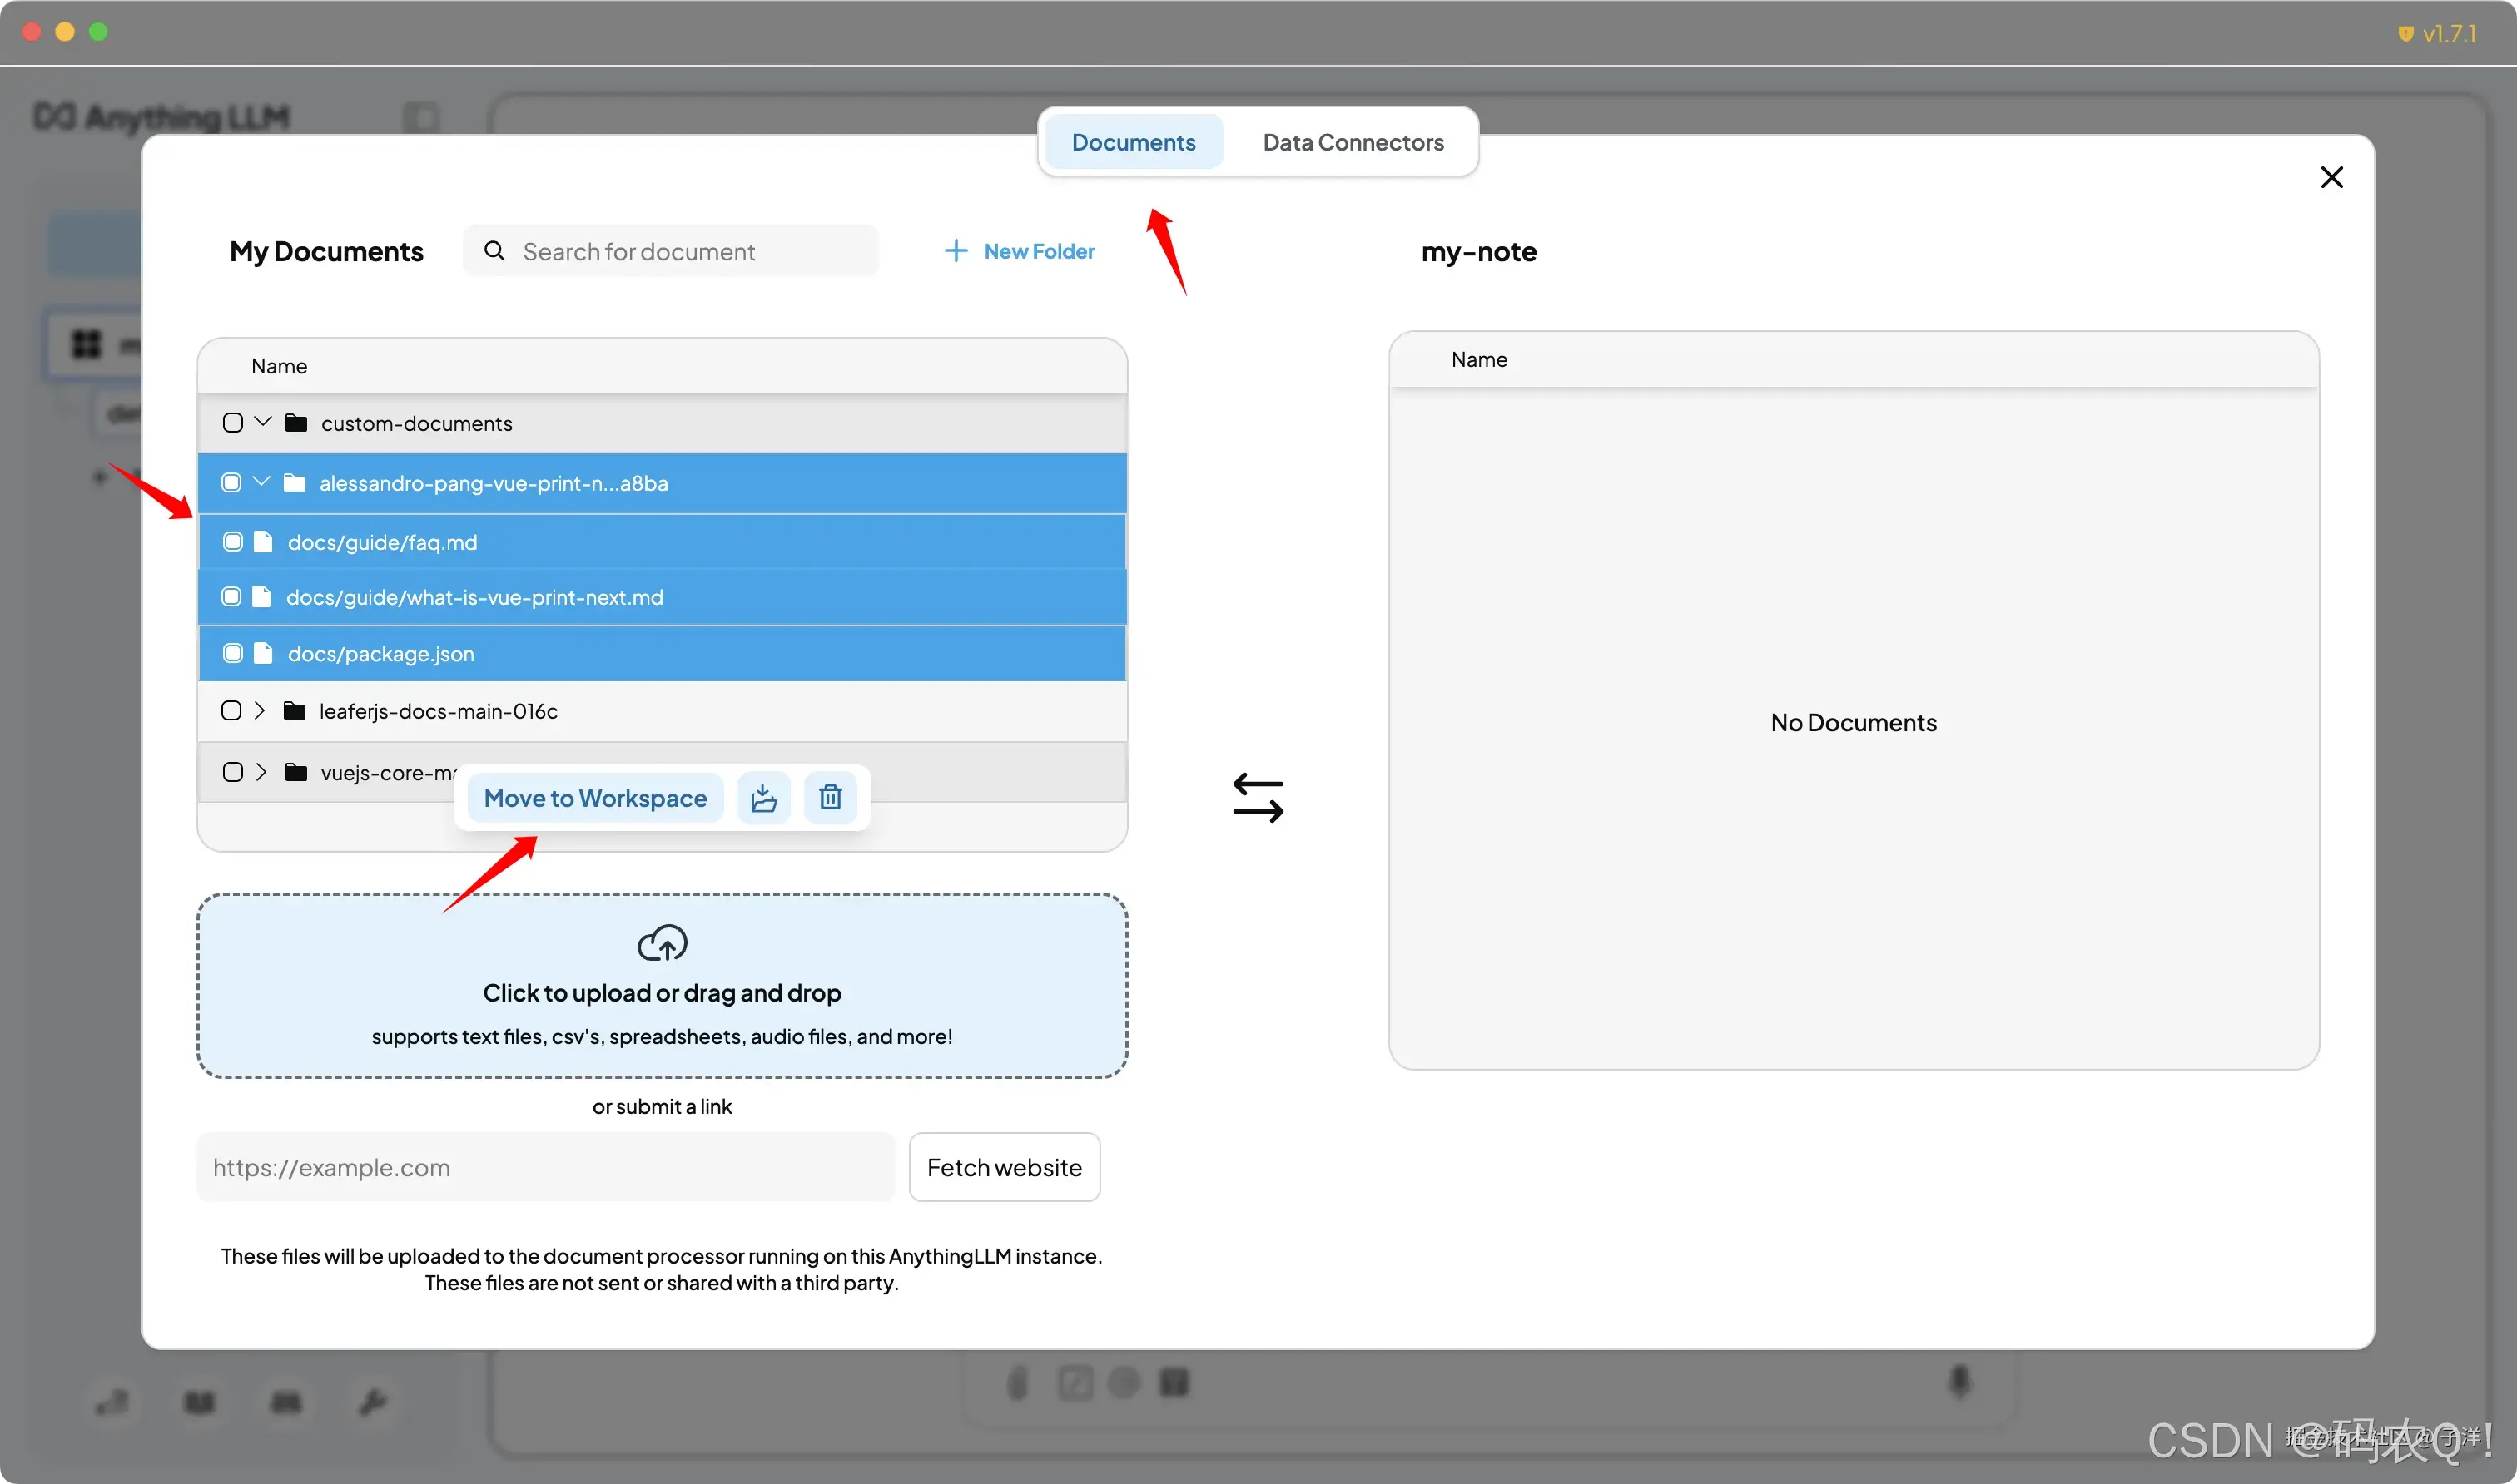Switch to the Data Connectors tab

(x=1353, y=142)
